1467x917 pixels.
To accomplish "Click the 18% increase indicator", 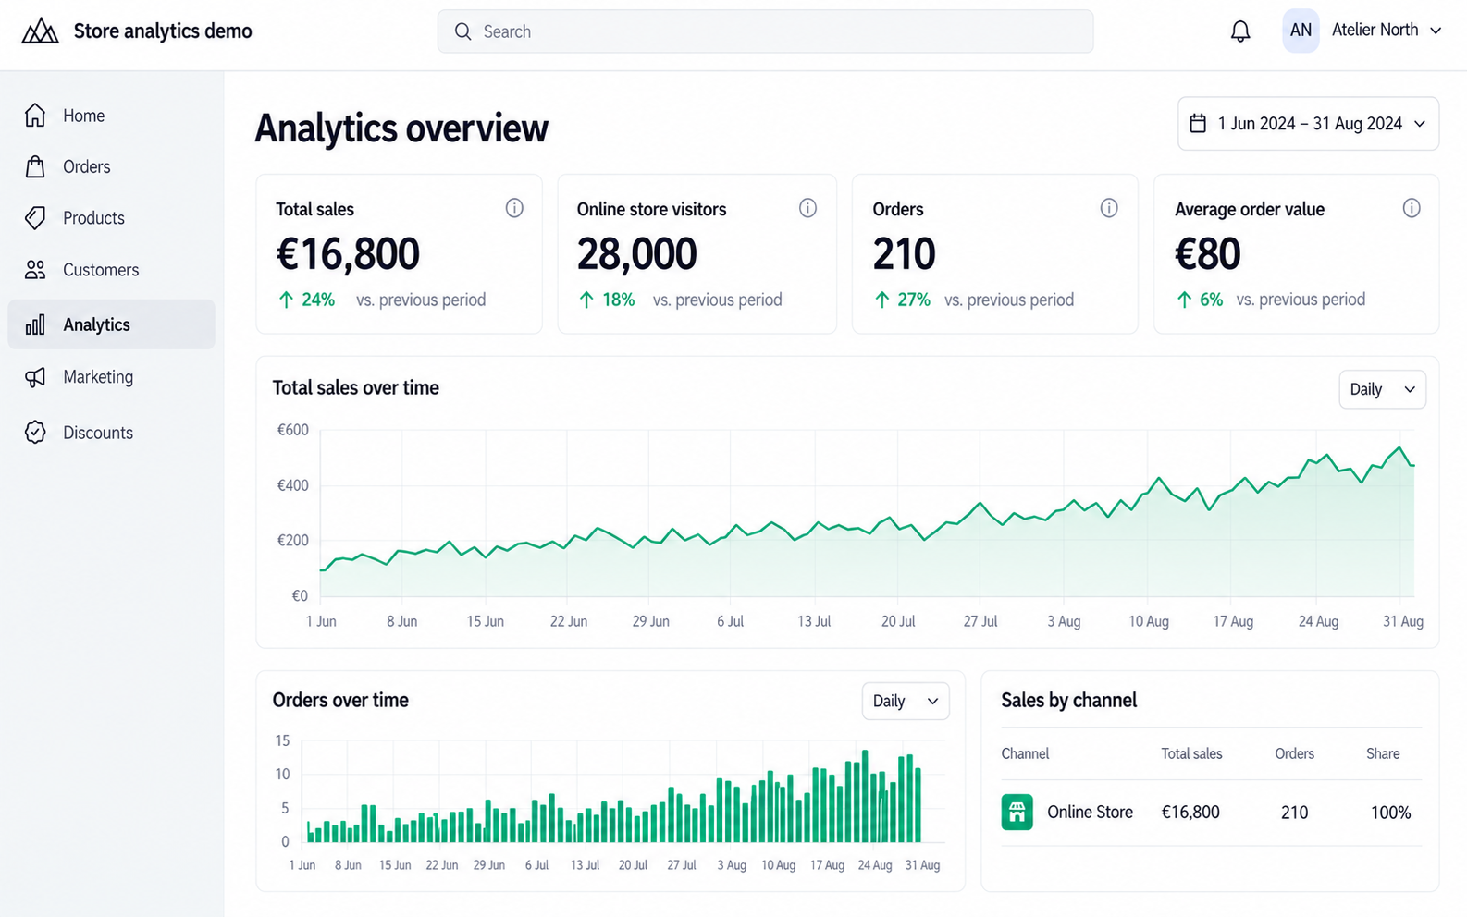I will coord(606,300).
